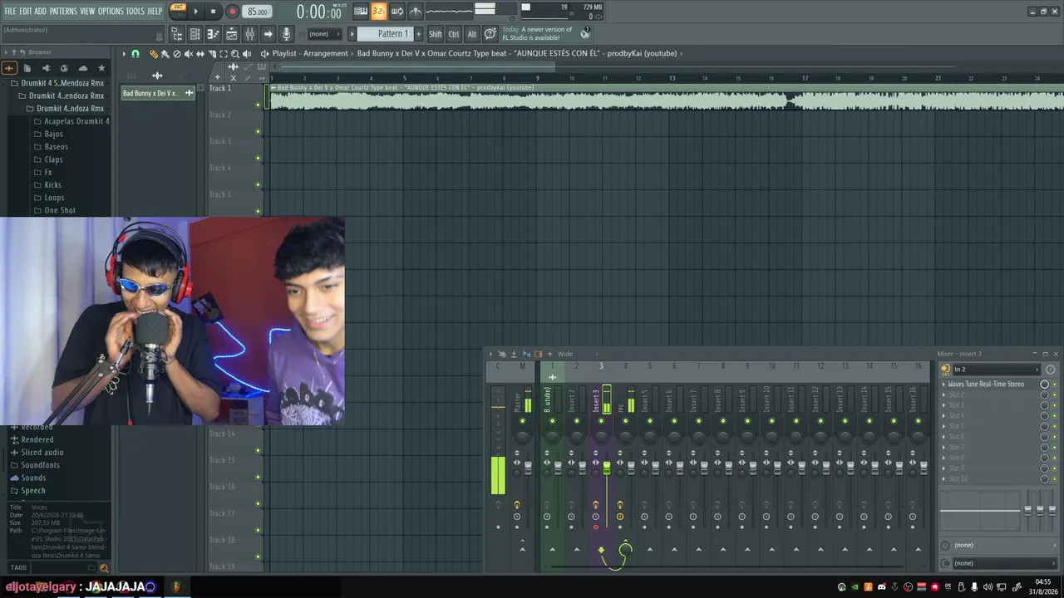The width and height of the screenshot is (1064, 598).
Task: Open the OPTIONS menu
Action: pos(111,11)
